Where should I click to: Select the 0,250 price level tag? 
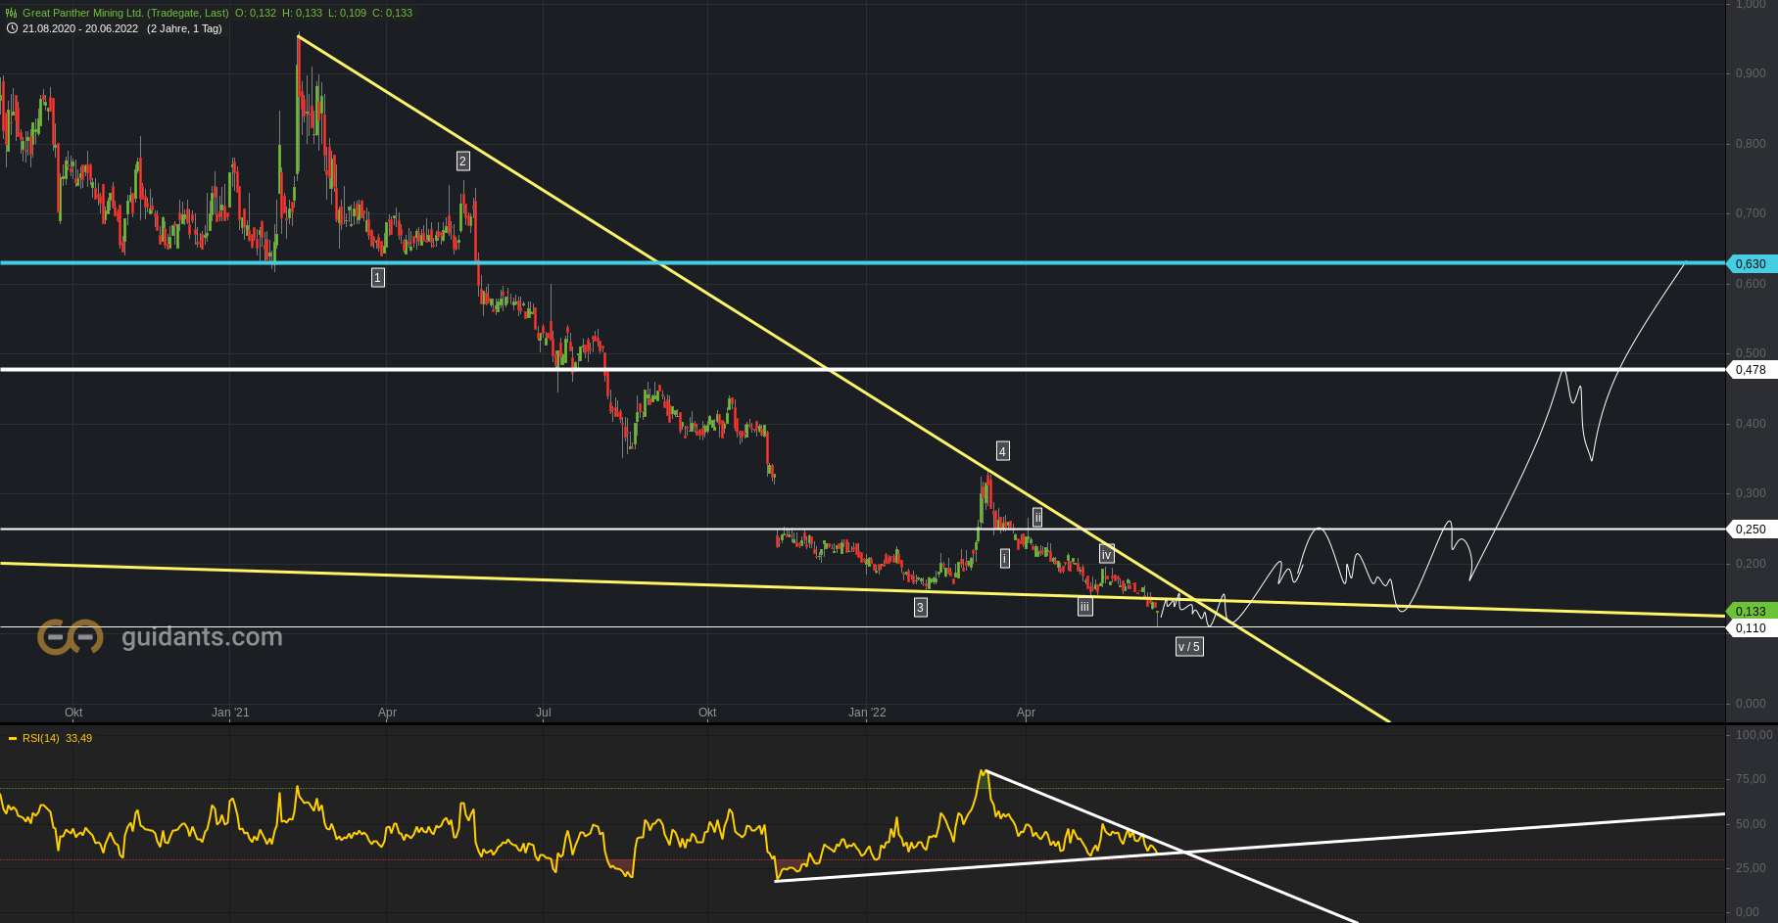tap(1751, 530)
